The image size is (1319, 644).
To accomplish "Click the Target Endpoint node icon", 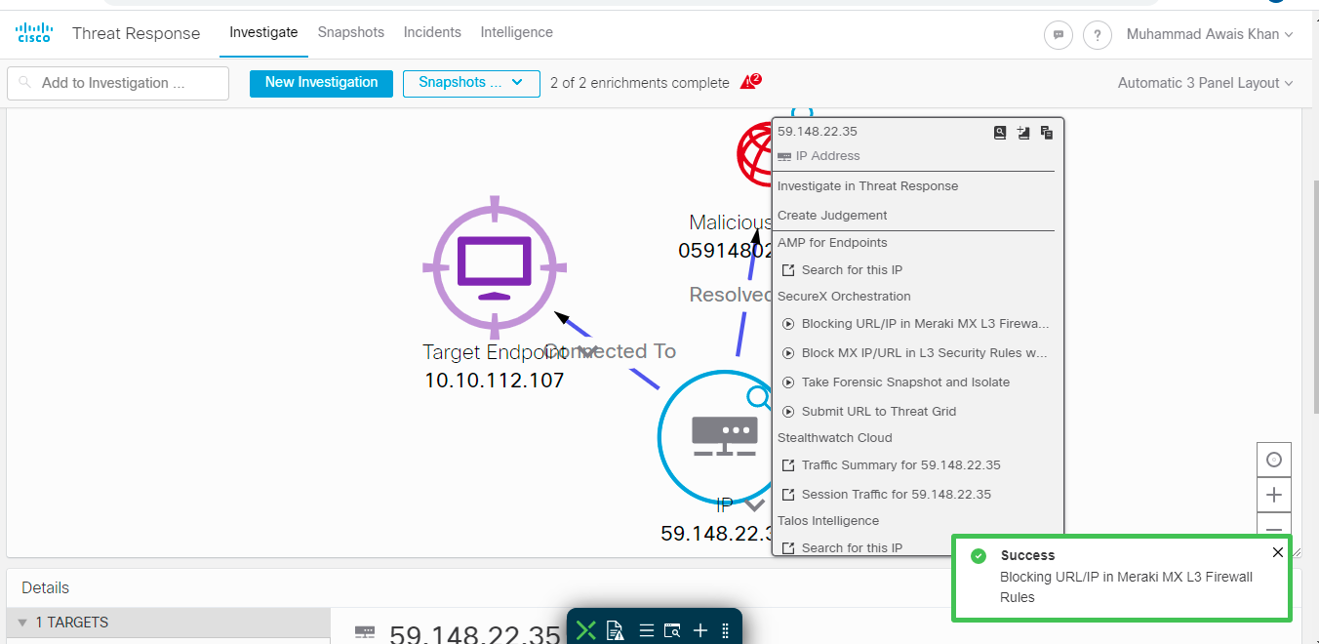I will (495, 266).
